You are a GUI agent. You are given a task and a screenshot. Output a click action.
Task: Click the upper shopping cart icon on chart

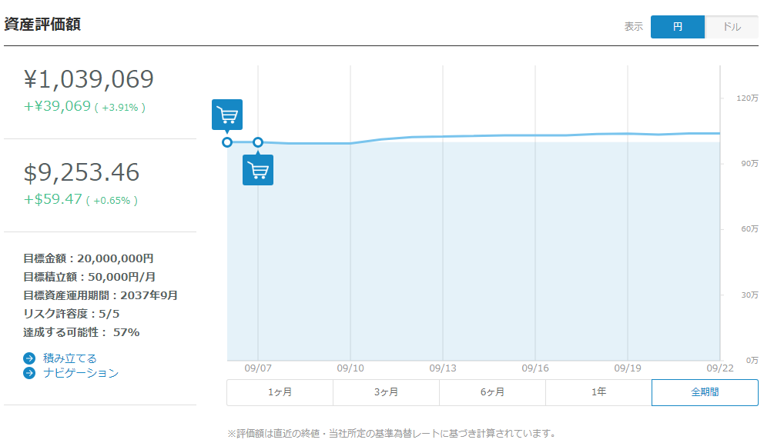tap(227, 115)
